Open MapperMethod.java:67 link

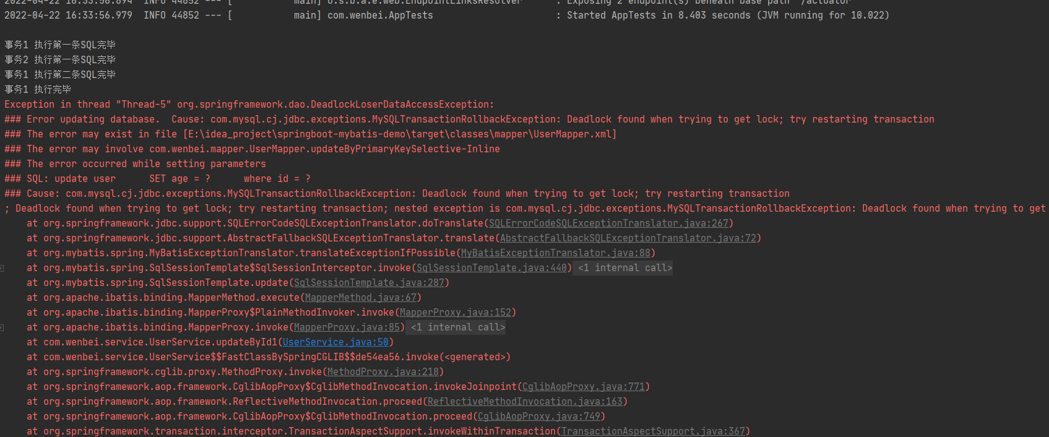(x=360, y=298)
